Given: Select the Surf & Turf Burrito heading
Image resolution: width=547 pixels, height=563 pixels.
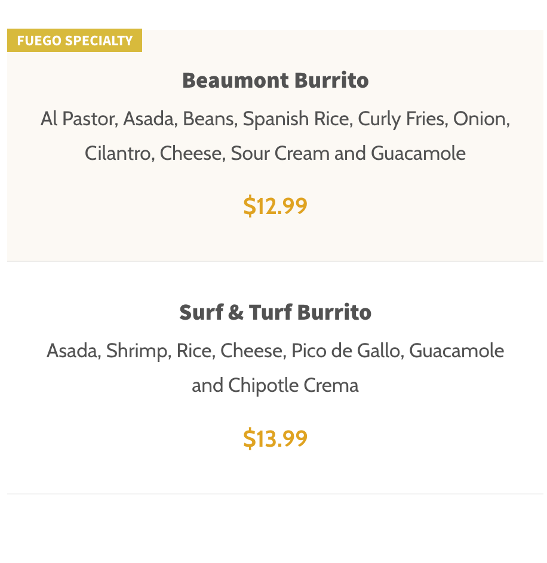Looking at the screenshot, I should pyautogui.click(x=275, y=312).
